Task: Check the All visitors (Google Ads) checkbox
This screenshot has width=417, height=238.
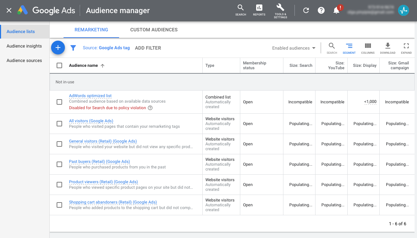Action: [59, 124]
